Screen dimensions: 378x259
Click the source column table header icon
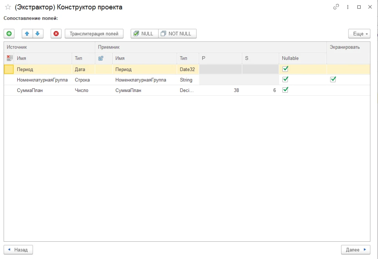coord(10,58)
